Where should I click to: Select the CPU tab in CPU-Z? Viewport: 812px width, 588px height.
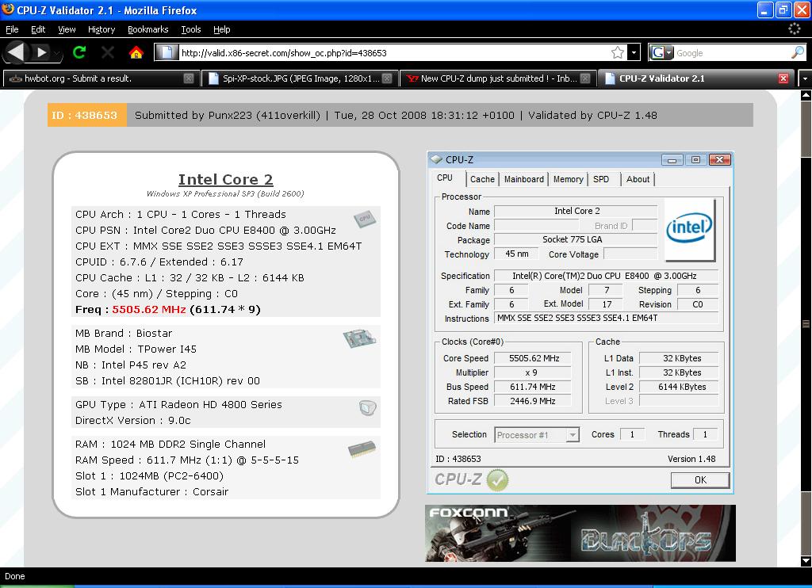(445, 178)
